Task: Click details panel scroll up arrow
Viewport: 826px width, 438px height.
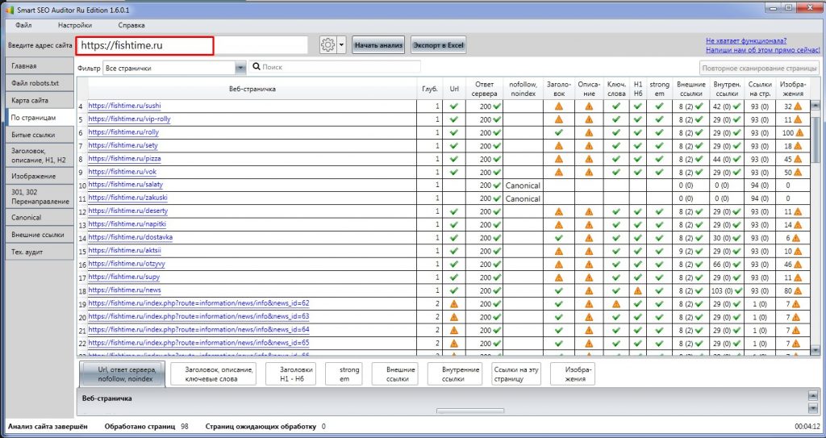Action: pyautogui.click(x=813, y=395)
